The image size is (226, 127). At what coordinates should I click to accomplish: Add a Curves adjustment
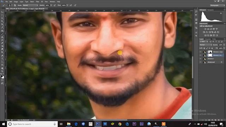[211, 29]
